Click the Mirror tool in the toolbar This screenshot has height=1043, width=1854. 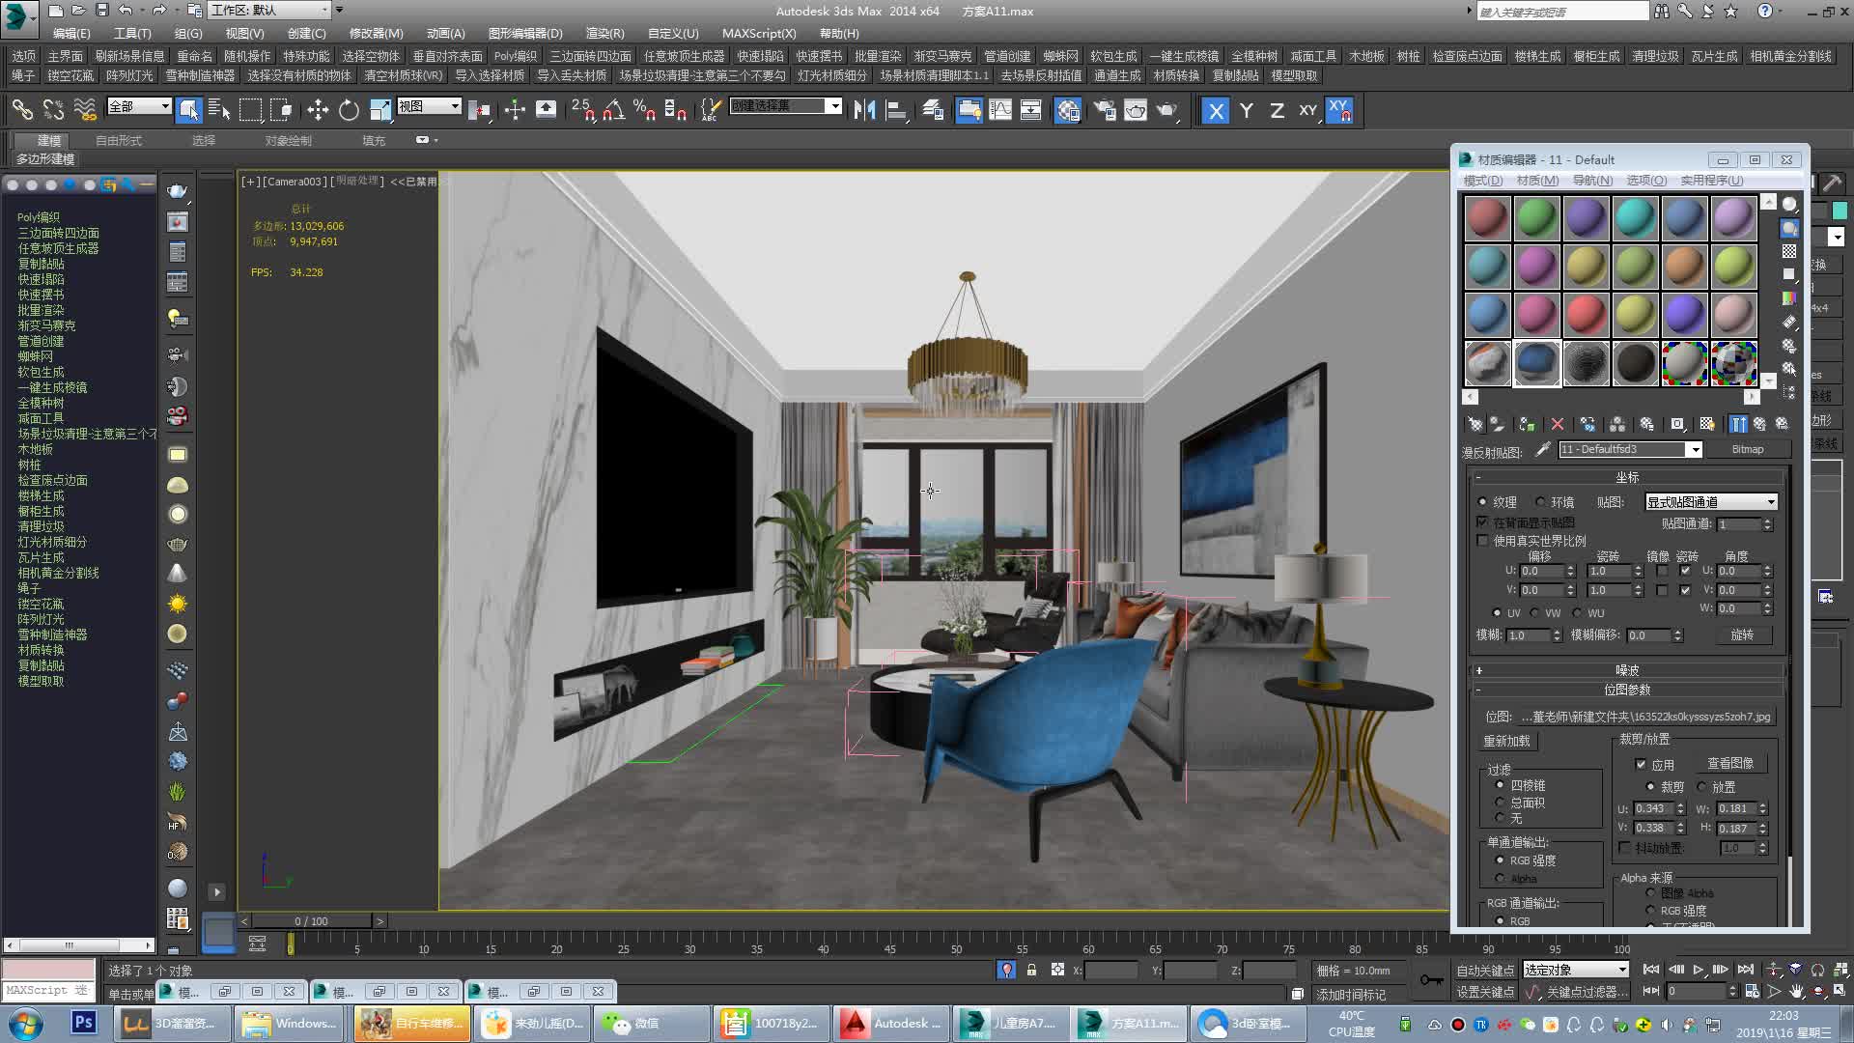[864, 110]
